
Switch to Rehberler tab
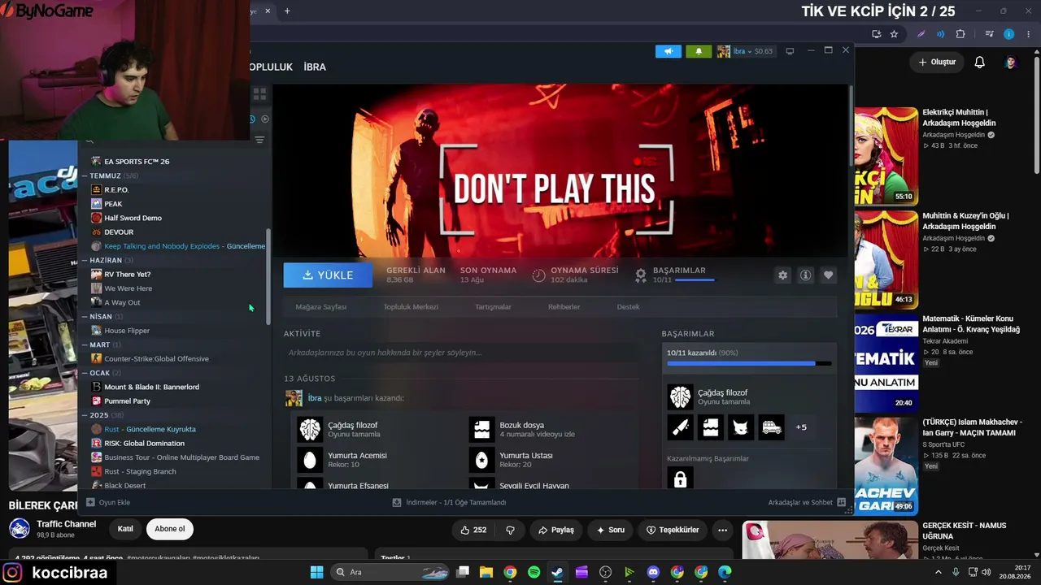click(x=564, y=307)
